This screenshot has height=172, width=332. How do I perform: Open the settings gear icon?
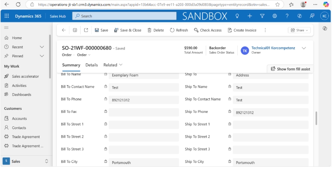tap(275, 16)
